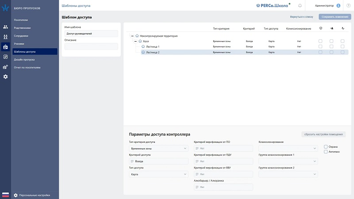This screenshot has width=354, height=199.
Task: Enable the Антипасс checkbox
Action: click(326, 152)
